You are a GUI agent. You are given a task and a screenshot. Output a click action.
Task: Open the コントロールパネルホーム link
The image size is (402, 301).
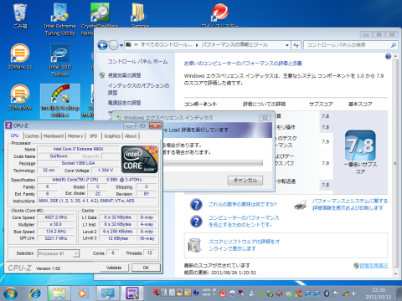tap(138, 62)
